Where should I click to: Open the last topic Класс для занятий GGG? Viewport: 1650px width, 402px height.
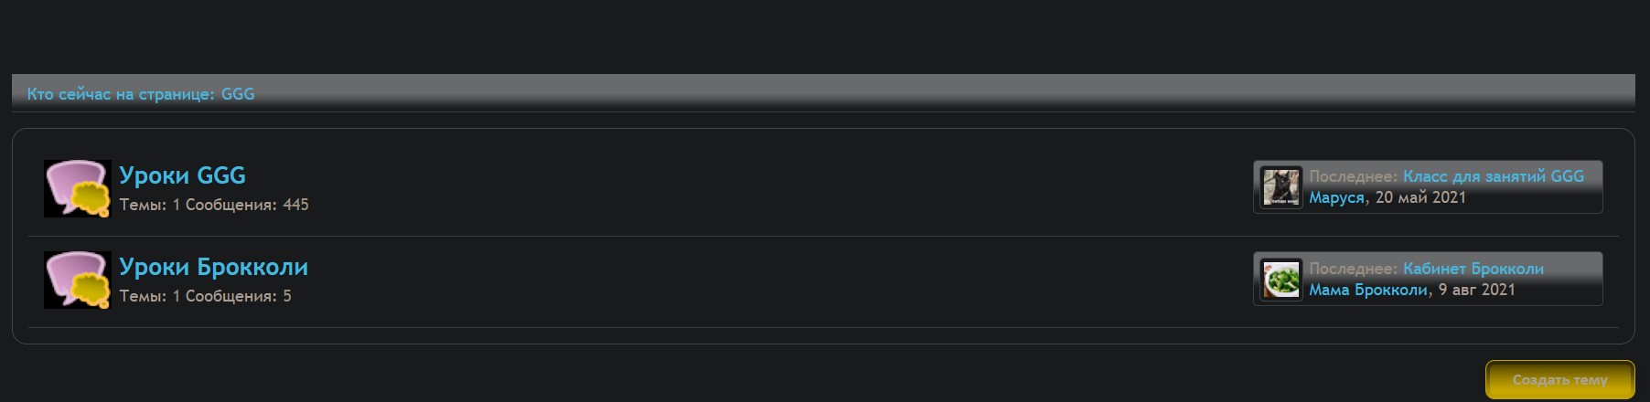click(1493, 176)
